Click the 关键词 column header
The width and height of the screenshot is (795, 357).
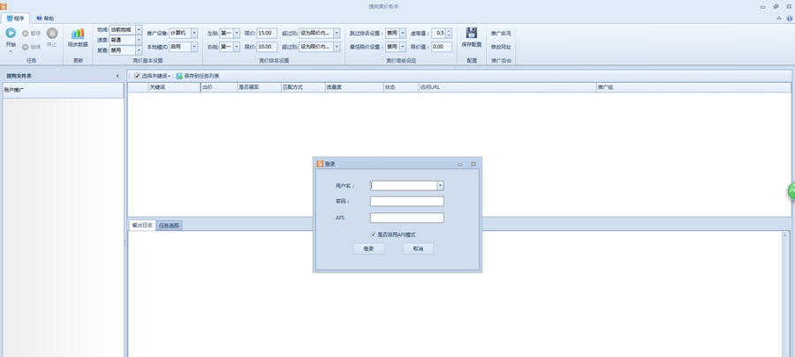coord(174,87)
